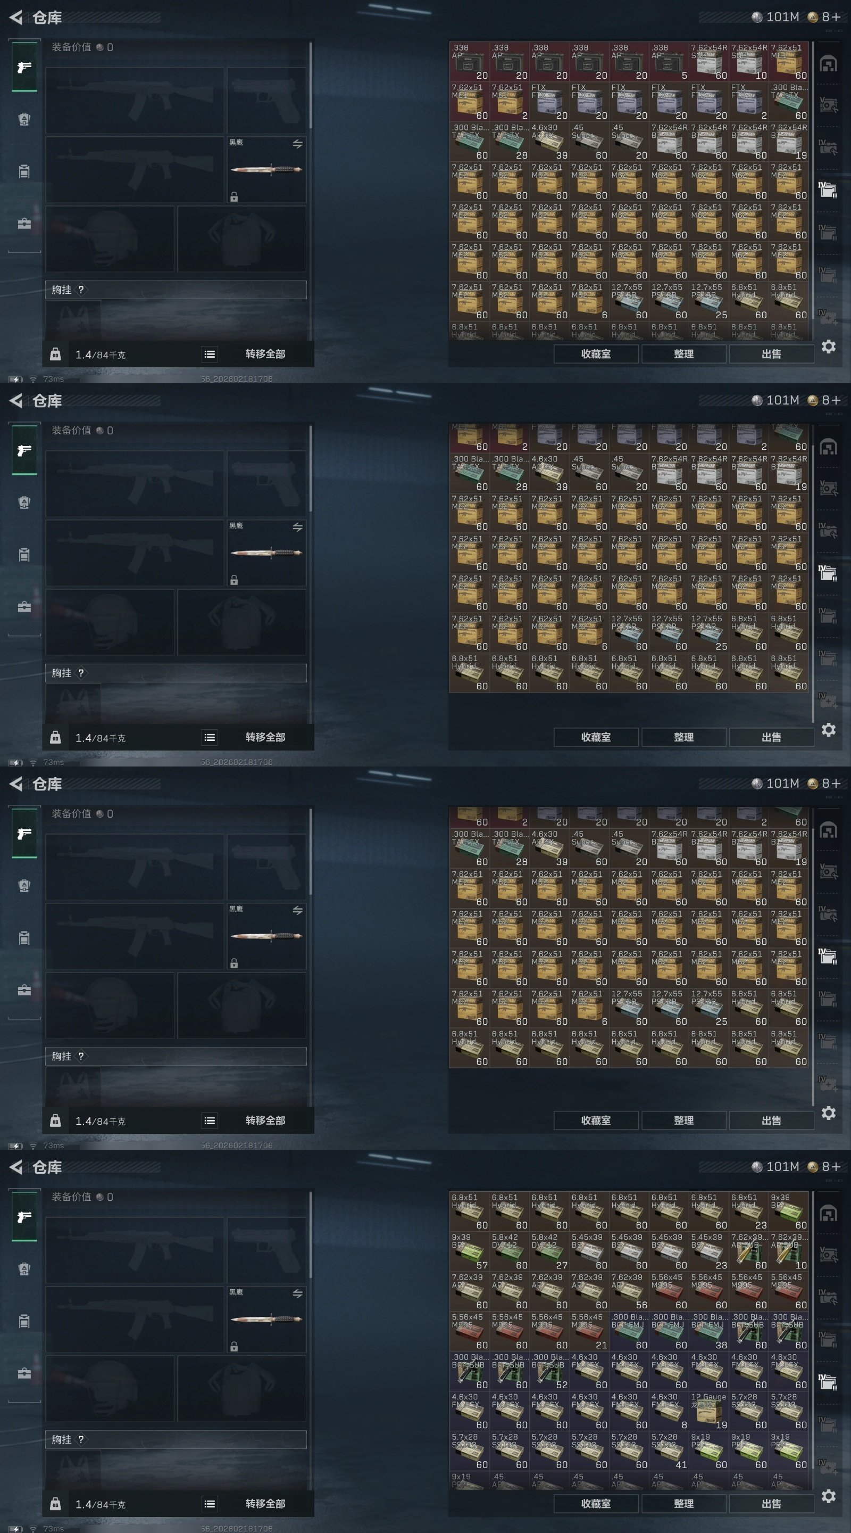
Task: Go back using the topmost 仓库 arrow
Action: [x=16, y=17]
